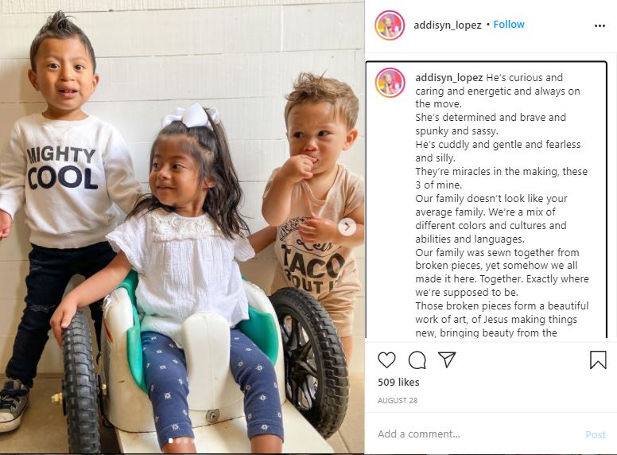Click the paper plane Share icon
This screenshot has height=455, width=617.
[x=447, y=360]
